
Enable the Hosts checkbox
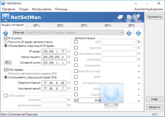pos(76,89)
